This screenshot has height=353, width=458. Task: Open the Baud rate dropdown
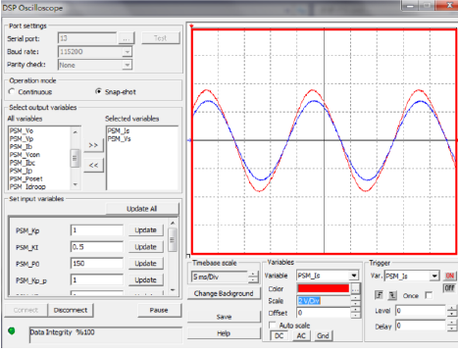pos(127,52)
